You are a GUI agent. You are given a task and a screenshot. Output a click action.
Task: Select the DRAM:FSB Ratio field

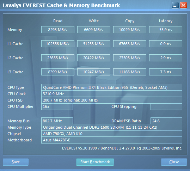166,121
